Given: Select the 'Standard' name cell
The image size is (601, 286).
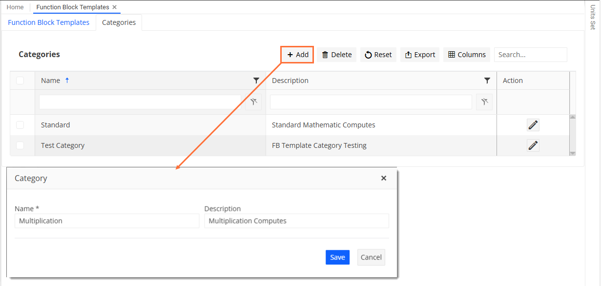Looking at the screenshot, I should point(150,125).
